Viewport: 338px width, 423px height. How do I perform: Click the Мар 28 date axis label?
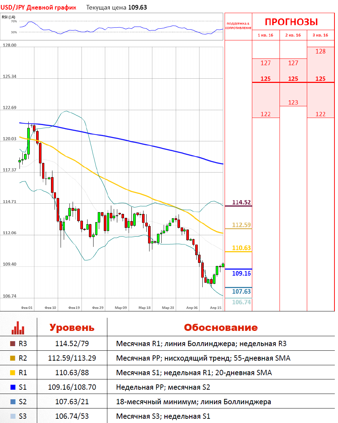168,308
